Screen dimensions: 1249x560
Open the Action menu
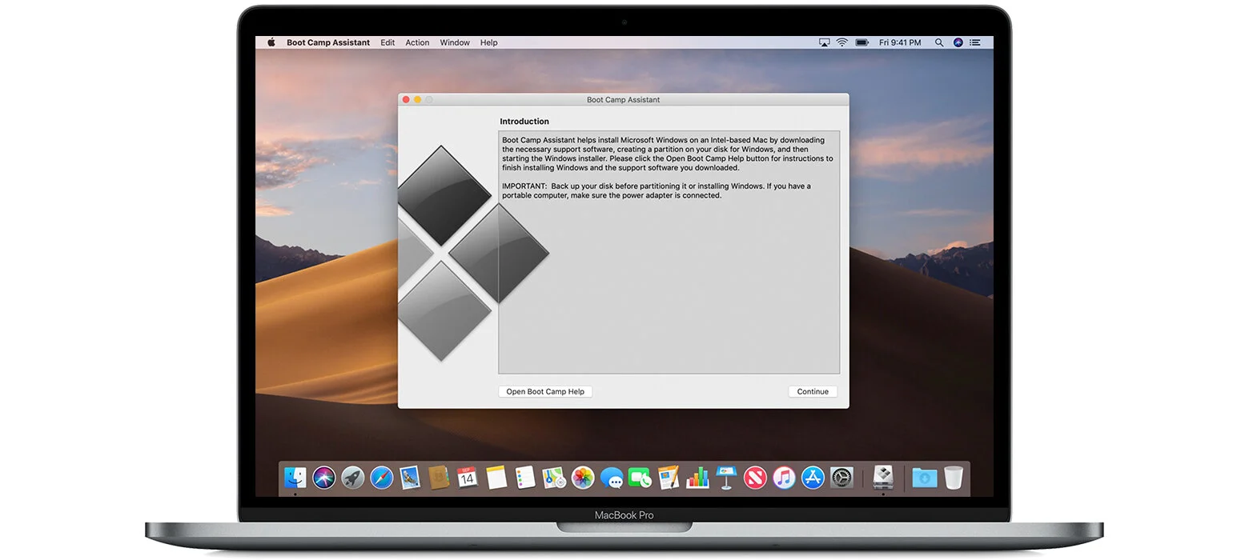pyautogui.click(x=417, y=42)
